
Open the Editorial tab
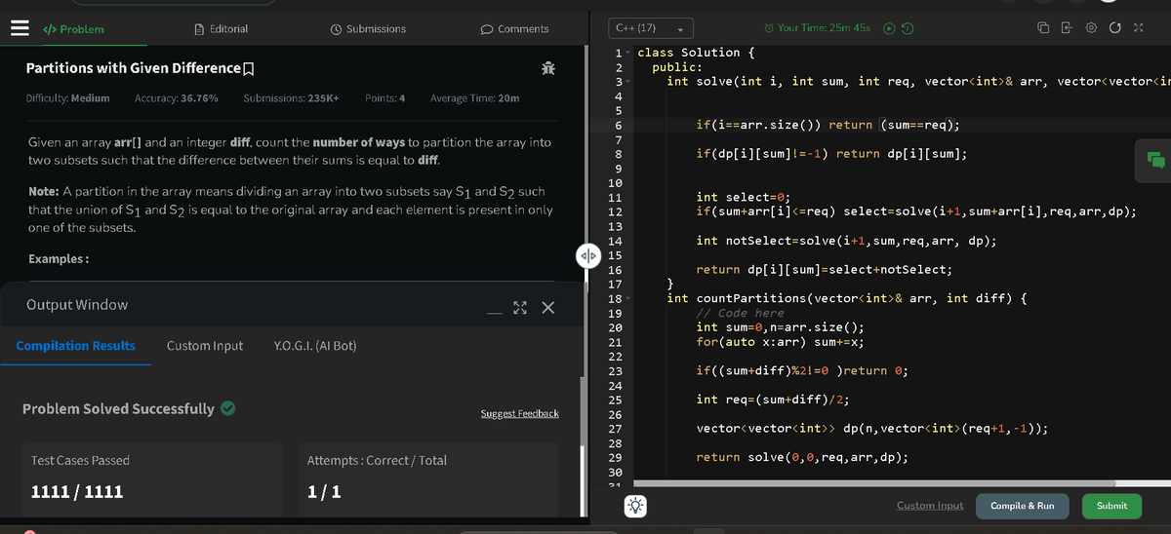pos(222,29)
